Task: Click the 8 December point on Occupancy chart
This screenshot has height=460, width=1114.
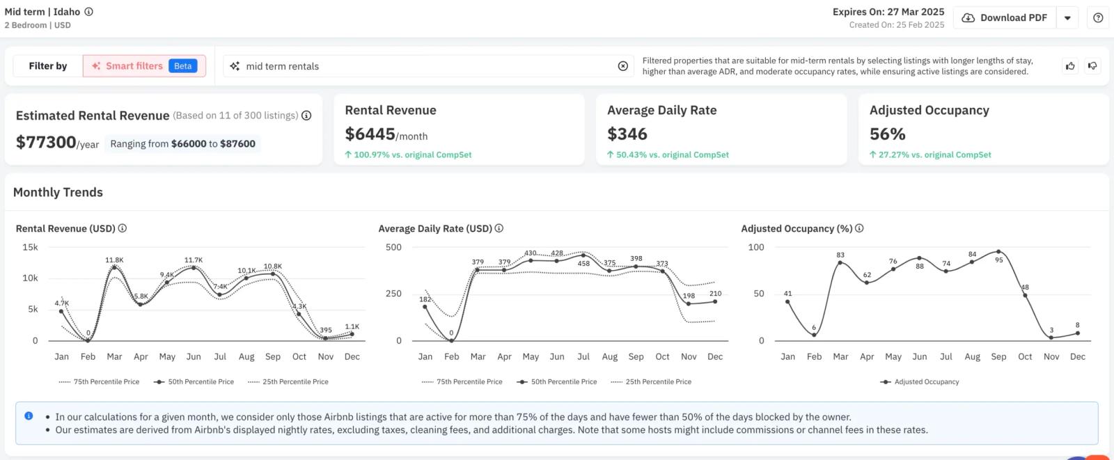Action: [1078, 333]
